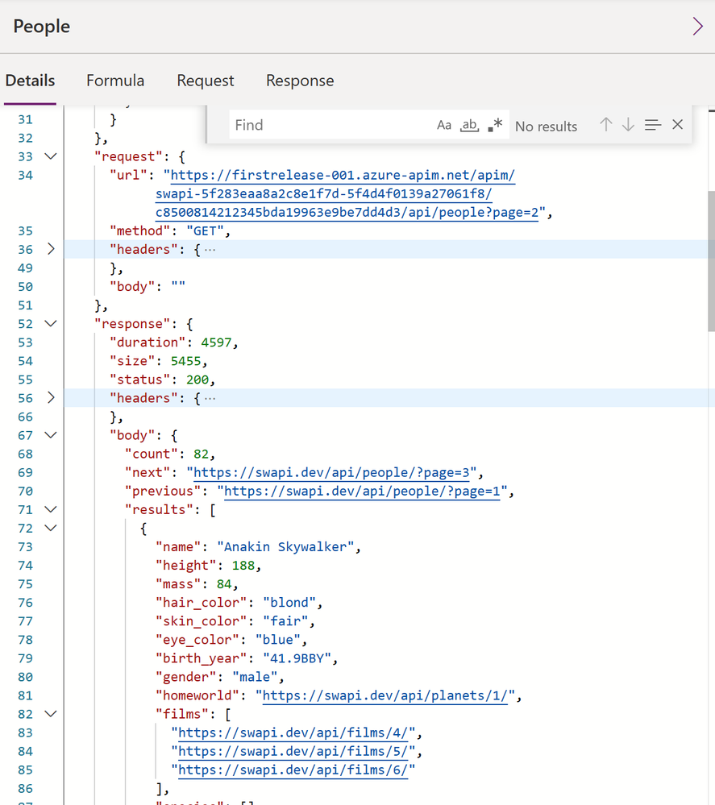Open the people/?page=1 previous link

pos(362,491)
